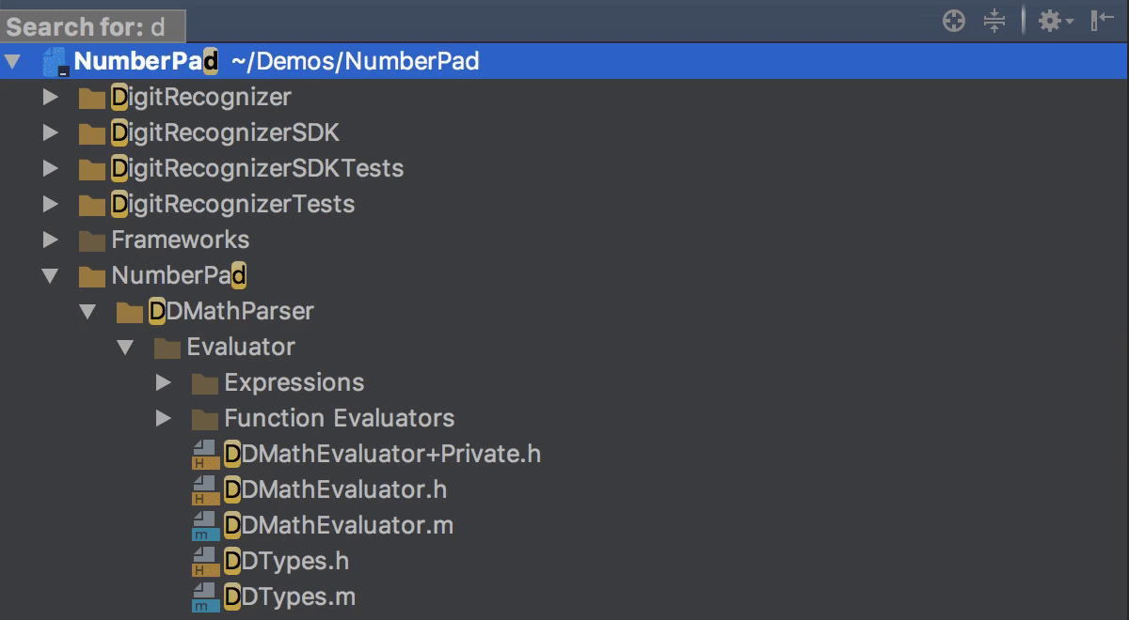Click the Collapse All icon
This screenshot has height=620, width=1129.
tap(994, 21)
